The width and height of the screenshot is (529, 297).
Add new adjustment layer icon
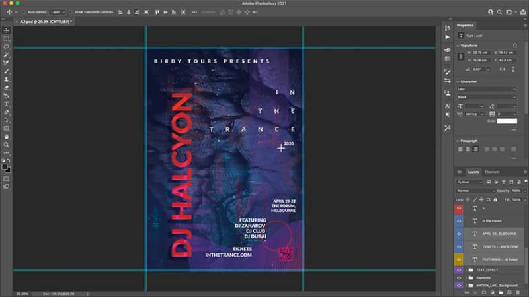click(493, 293)
